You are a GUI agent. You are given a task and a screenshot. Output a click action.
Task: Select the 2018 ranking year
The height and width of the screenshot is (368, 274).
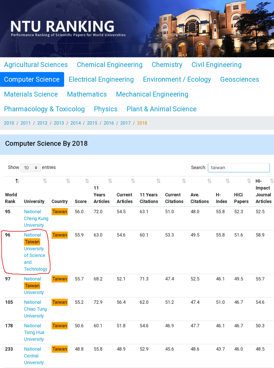click(x=142, y=123)
